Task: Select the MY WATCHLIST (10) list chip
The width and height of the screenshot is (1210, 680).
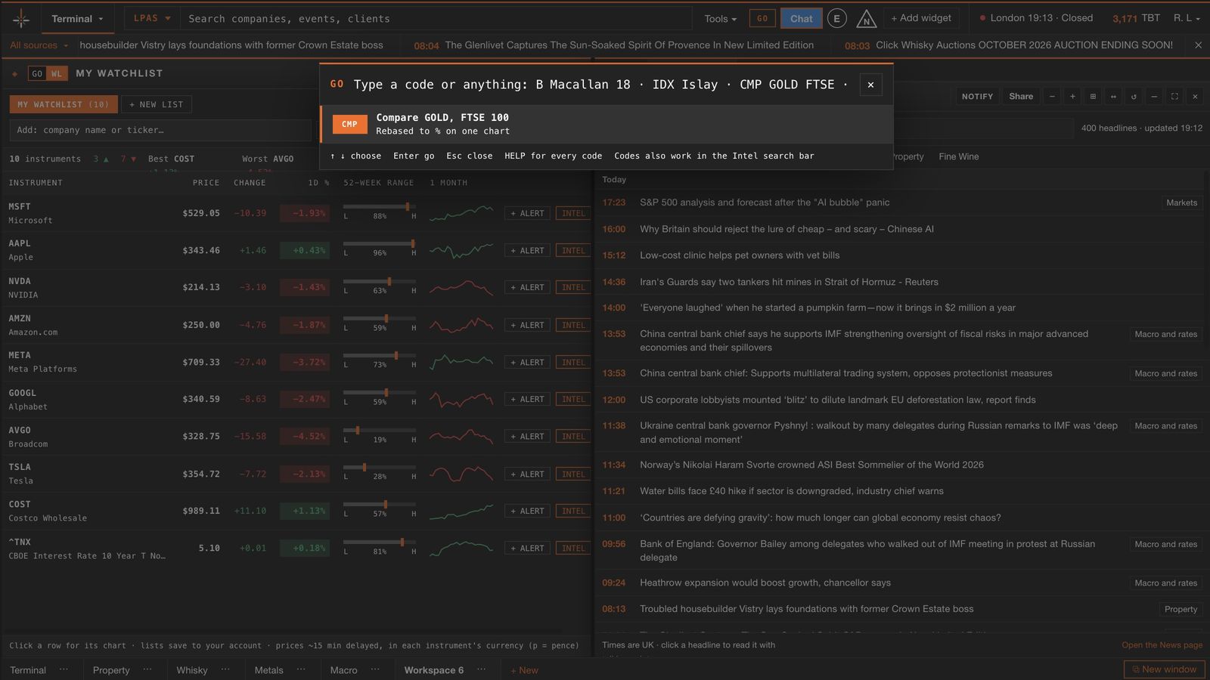Action: (64, 104)
